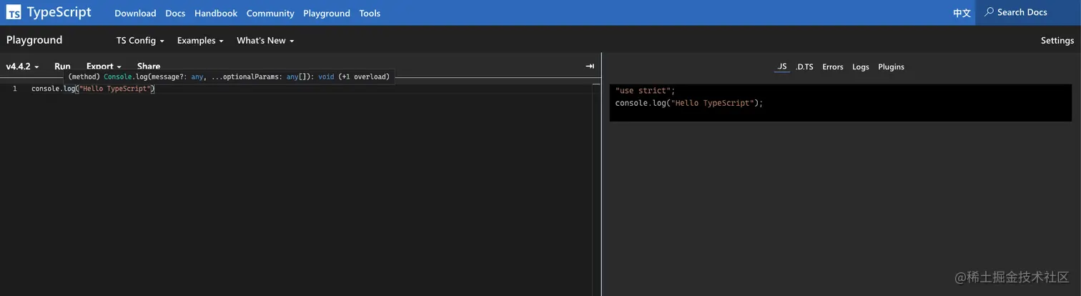Screen dimensions: 1081x296
Task: Switch site language to 中文
Action: click(x=962, y=13)
